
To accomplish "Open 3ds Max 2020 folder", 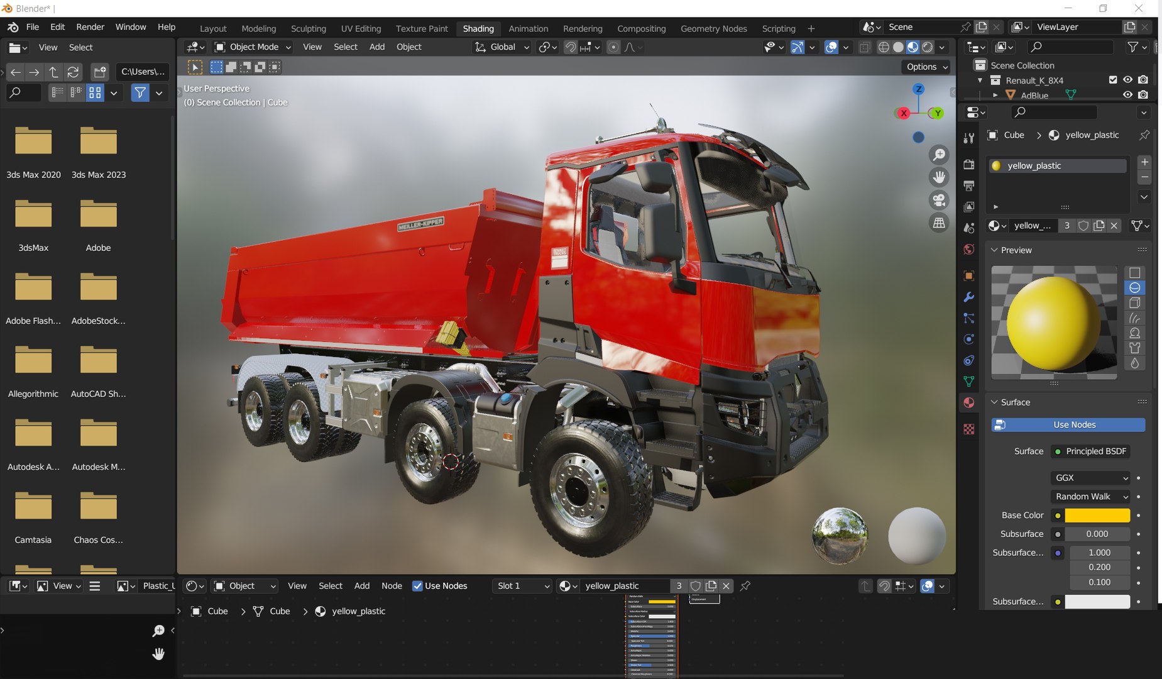I will click(x=33, y=152).
